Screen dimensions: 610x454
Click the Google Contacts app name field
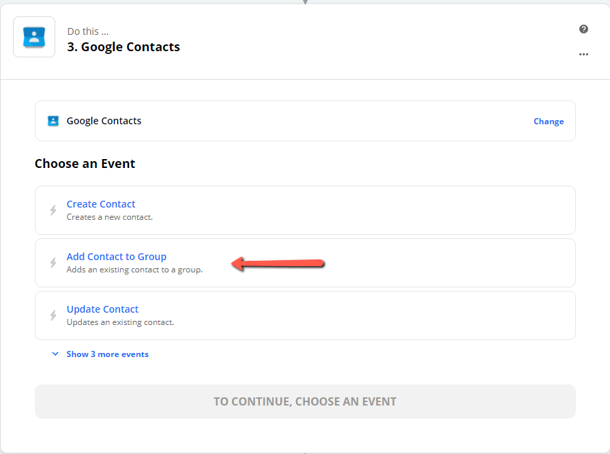(x=306, y=121)
